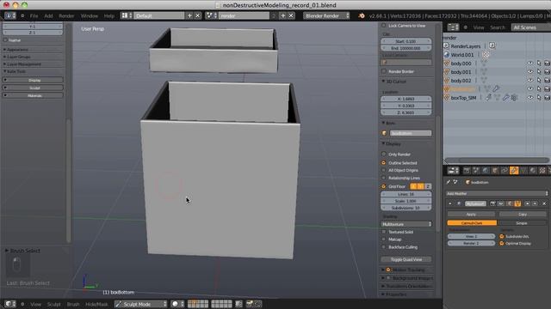The image size is (551, 309).
Task: Open the Hide/Mask menu
Action: [96, 304]
